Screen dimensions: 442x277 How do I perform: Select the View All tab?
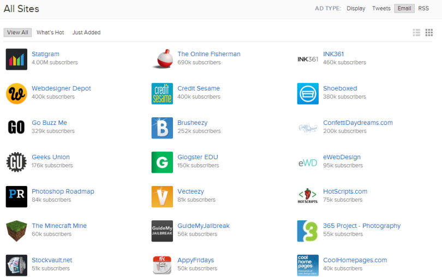coord(17,33)
